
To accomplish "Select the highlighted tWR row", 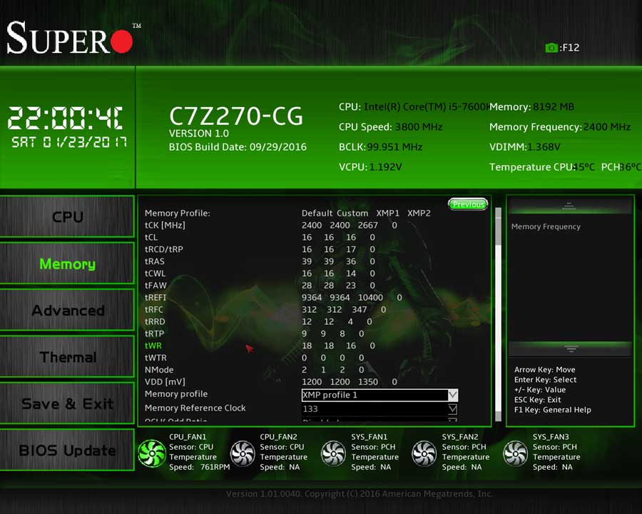I will click(x=260, y=346).
